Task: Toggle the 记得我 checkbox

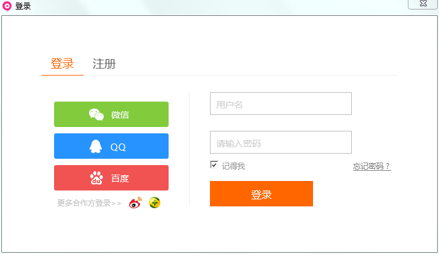Action: point(214,165)
